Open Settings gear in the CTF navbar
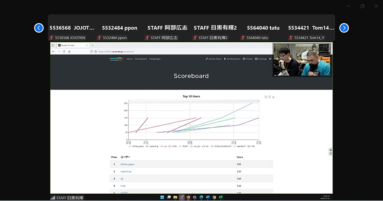 (x=256, y=59)
